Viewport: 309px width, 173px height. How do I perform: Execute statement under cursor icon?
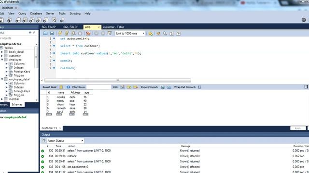[67, 33]
